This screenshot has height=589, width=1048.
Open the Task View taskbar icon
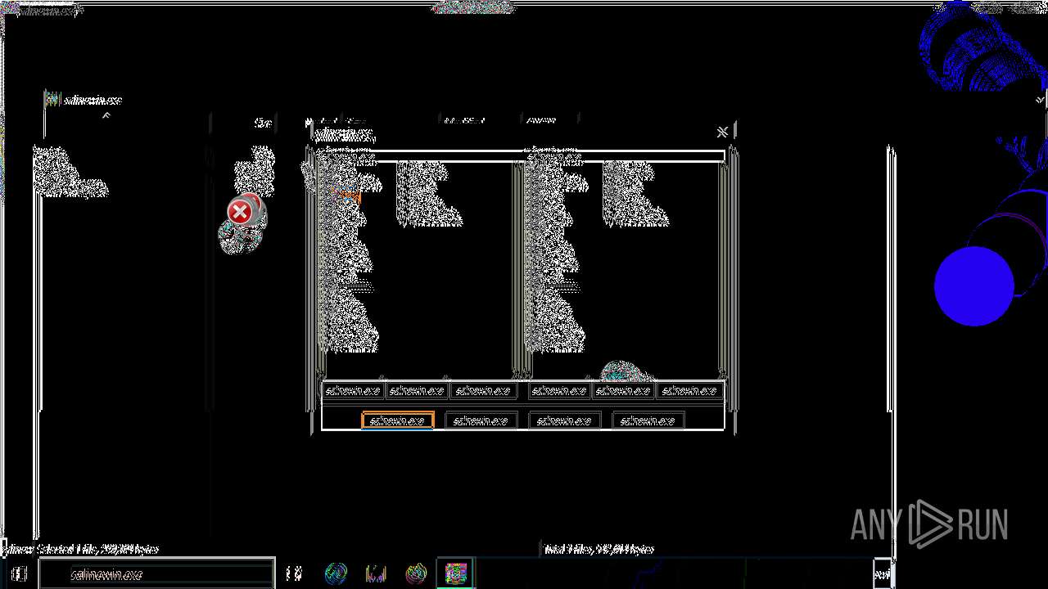point(294,573)
